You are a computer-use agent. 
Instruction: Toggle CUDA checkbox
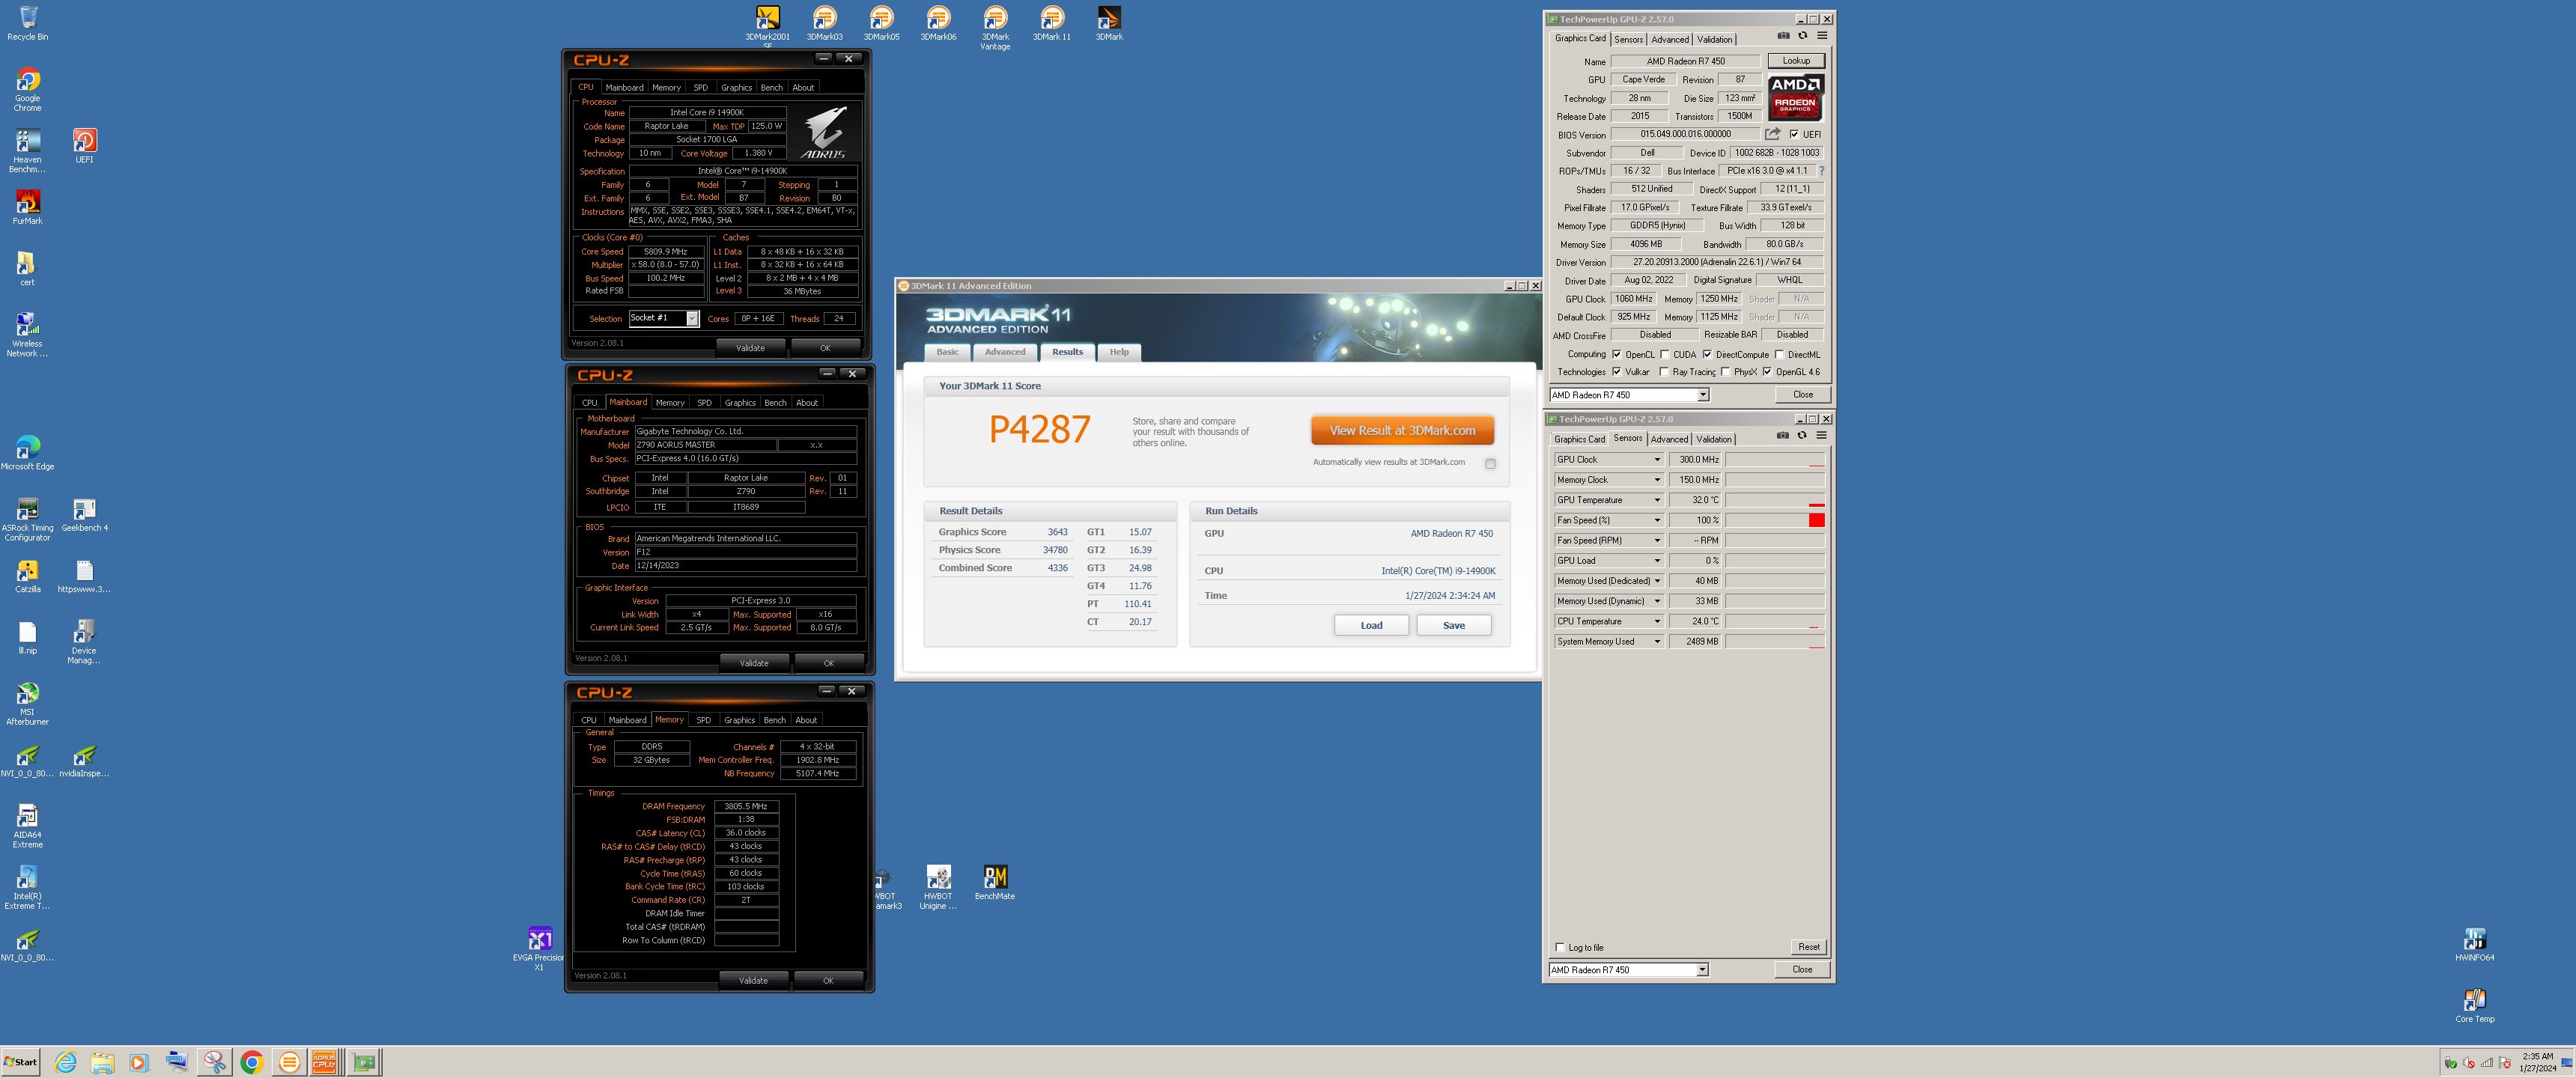coord(1664,354)
